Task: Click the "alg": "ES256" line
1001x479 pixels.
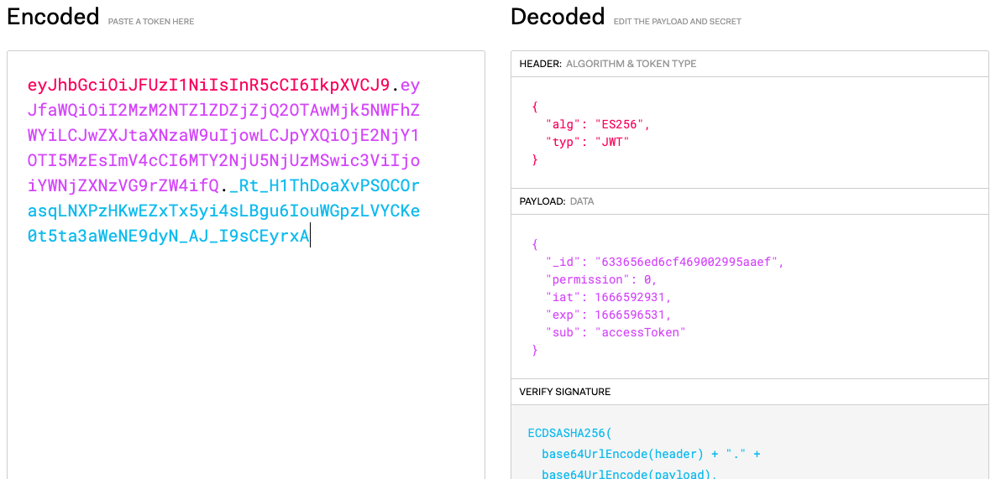Action: 598,125
